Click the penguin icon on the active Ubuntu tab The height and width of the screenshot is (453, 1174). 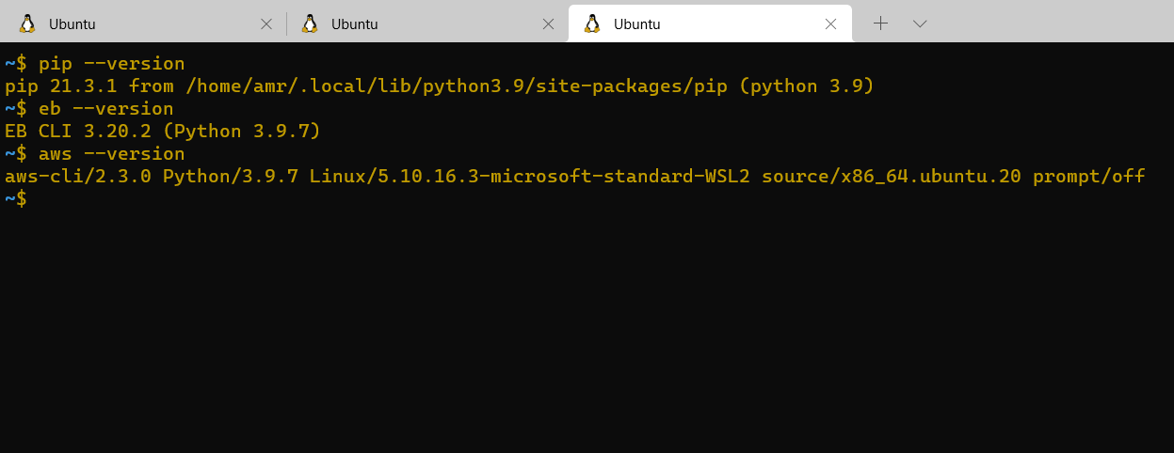[592, 23]
